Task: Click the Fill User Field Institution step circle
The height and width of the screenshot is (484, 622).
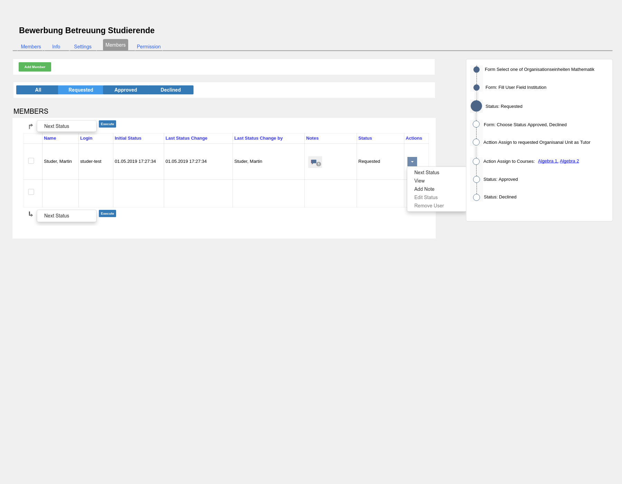Action: 477,87
